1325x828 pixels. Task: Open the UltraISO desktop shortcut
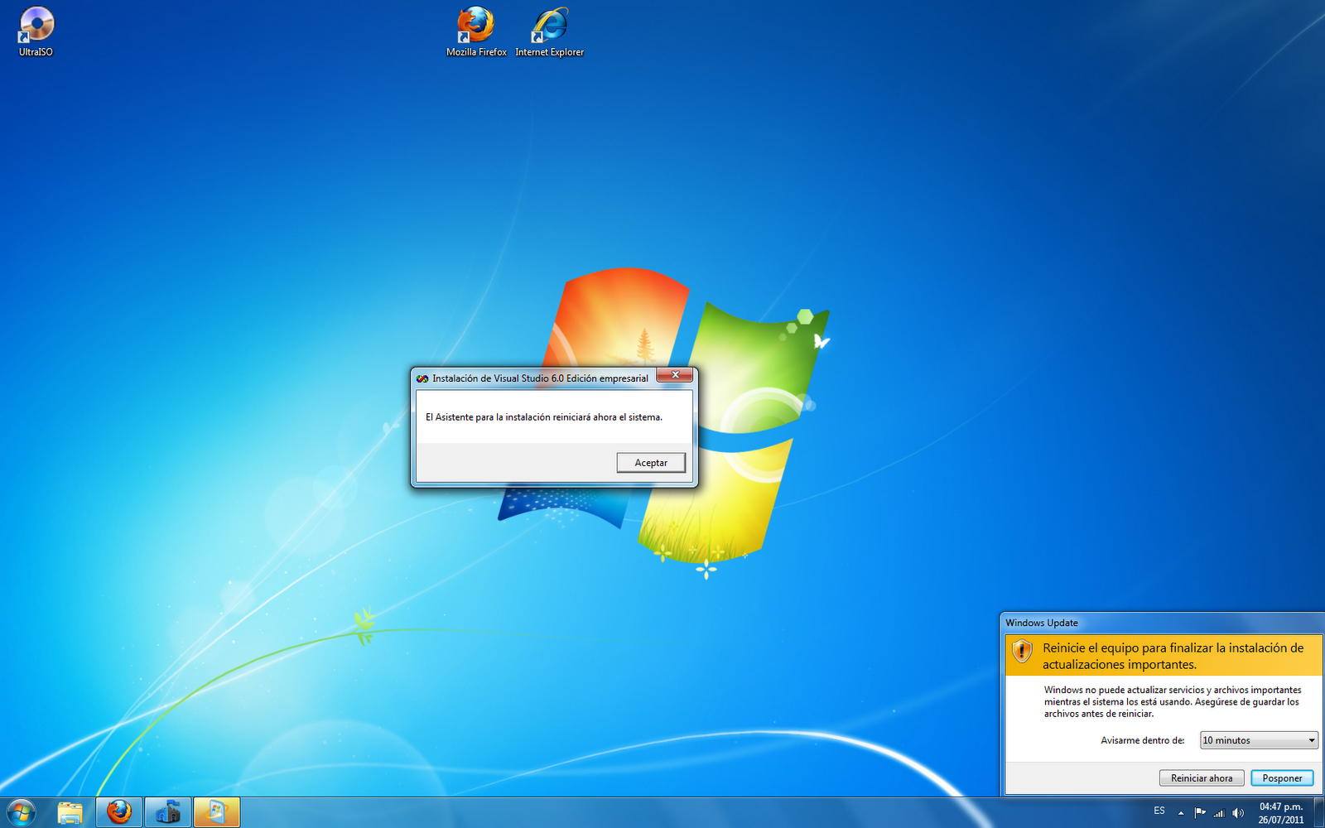tap(36, 31)
